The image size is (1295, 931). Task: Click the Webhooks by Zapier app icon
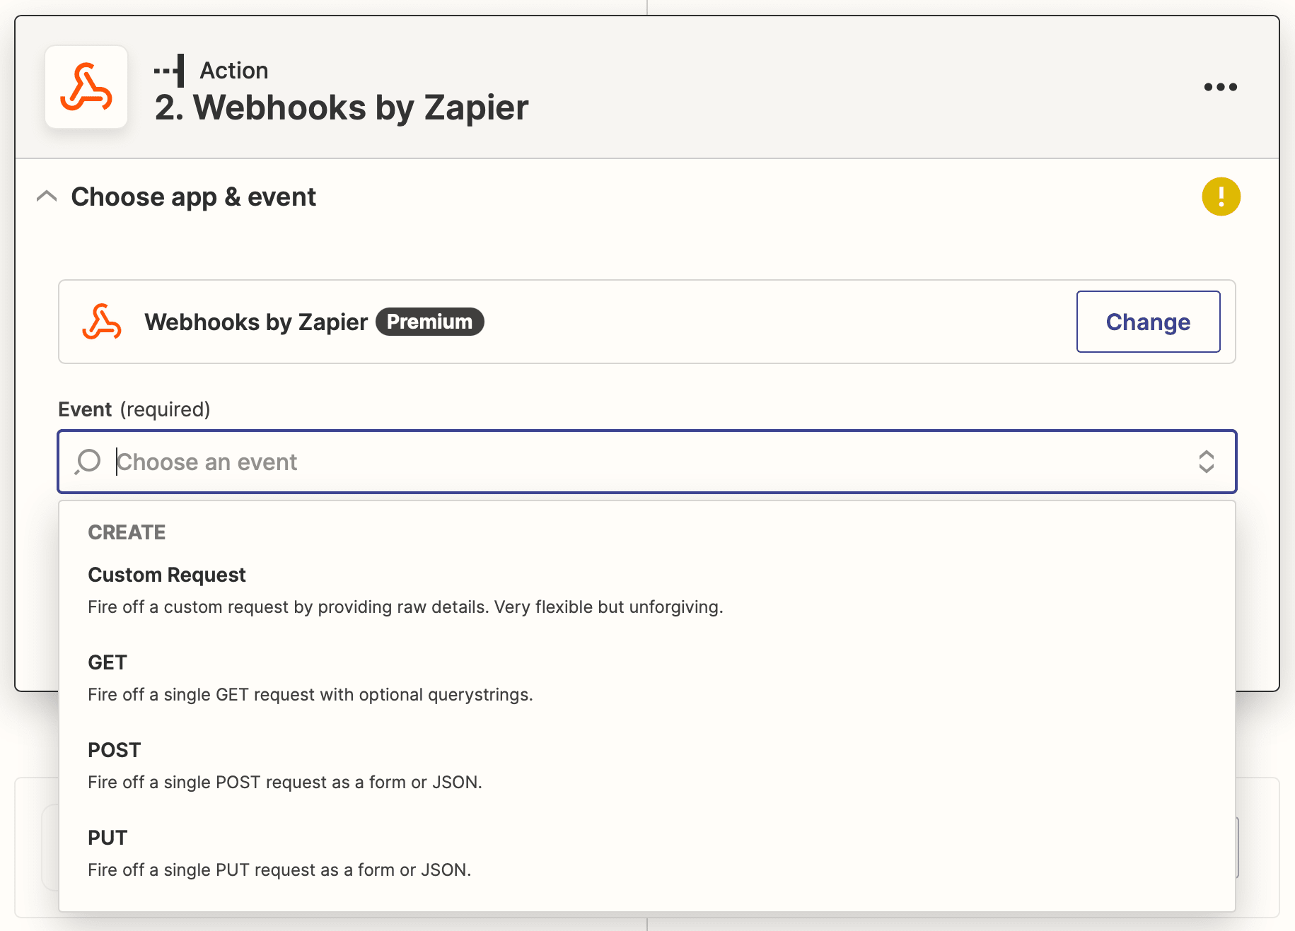pyautogui.click(x=86, y=87)
